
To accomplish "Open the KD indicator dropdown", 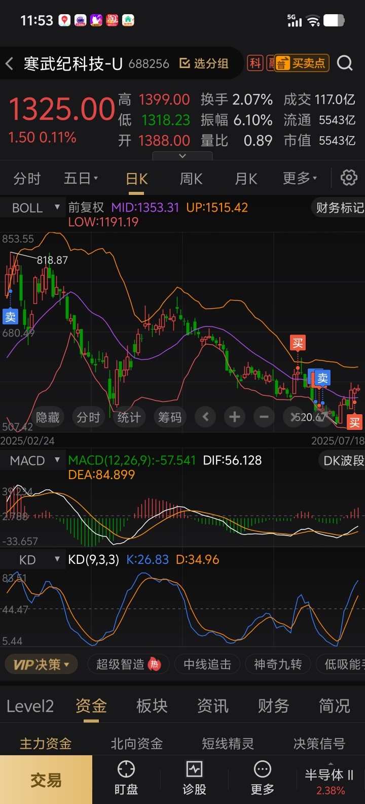I will pos(32,560).
